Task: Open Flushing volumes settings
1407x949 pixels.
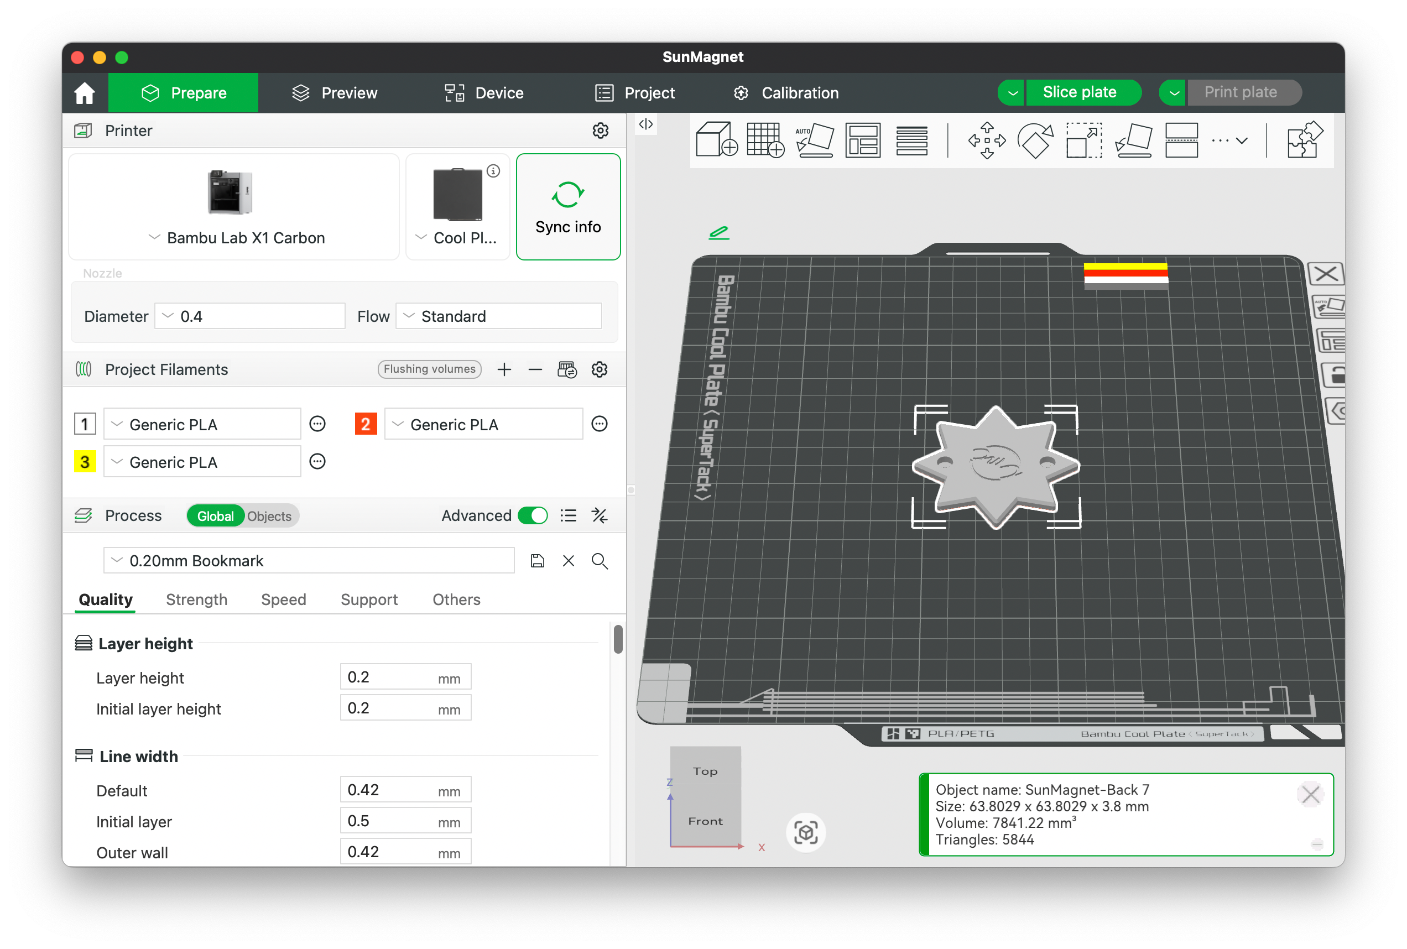Action: click(429, 369)
